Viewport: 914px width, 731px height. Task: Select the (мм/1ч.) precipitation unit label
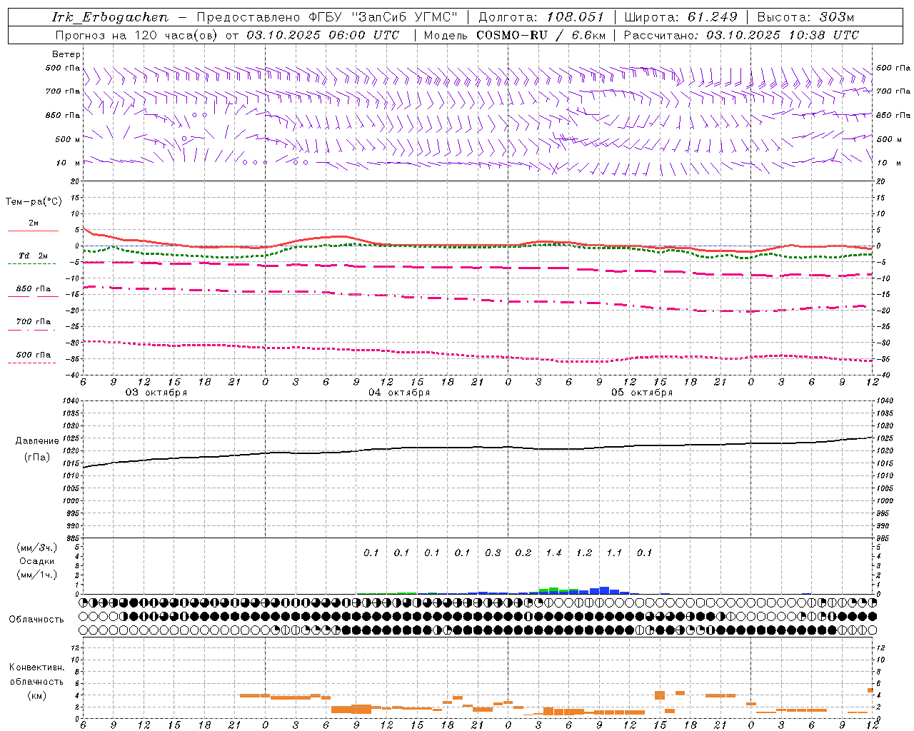click(37, 575)
